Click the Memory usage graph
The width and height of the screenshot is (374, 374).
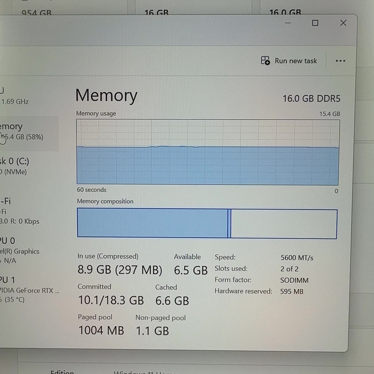[x=208, y=152]
